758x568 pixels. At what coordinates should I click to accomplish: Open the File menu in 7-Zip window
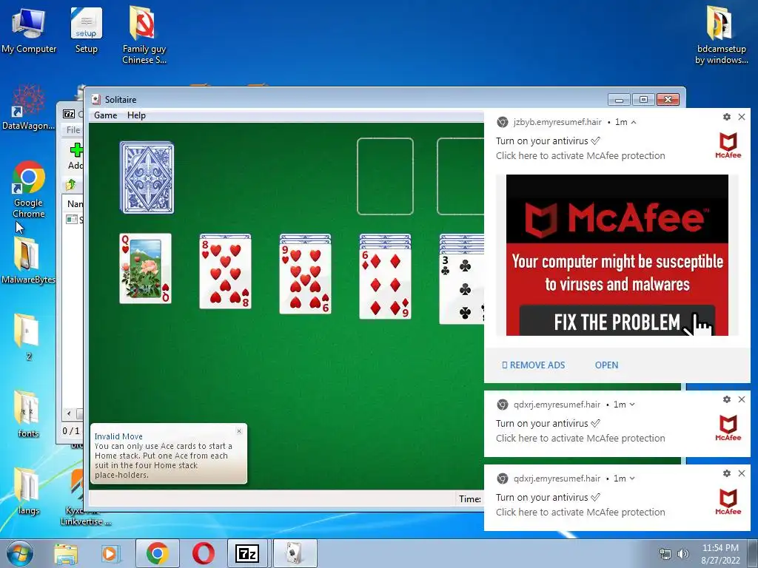[73, 130]
